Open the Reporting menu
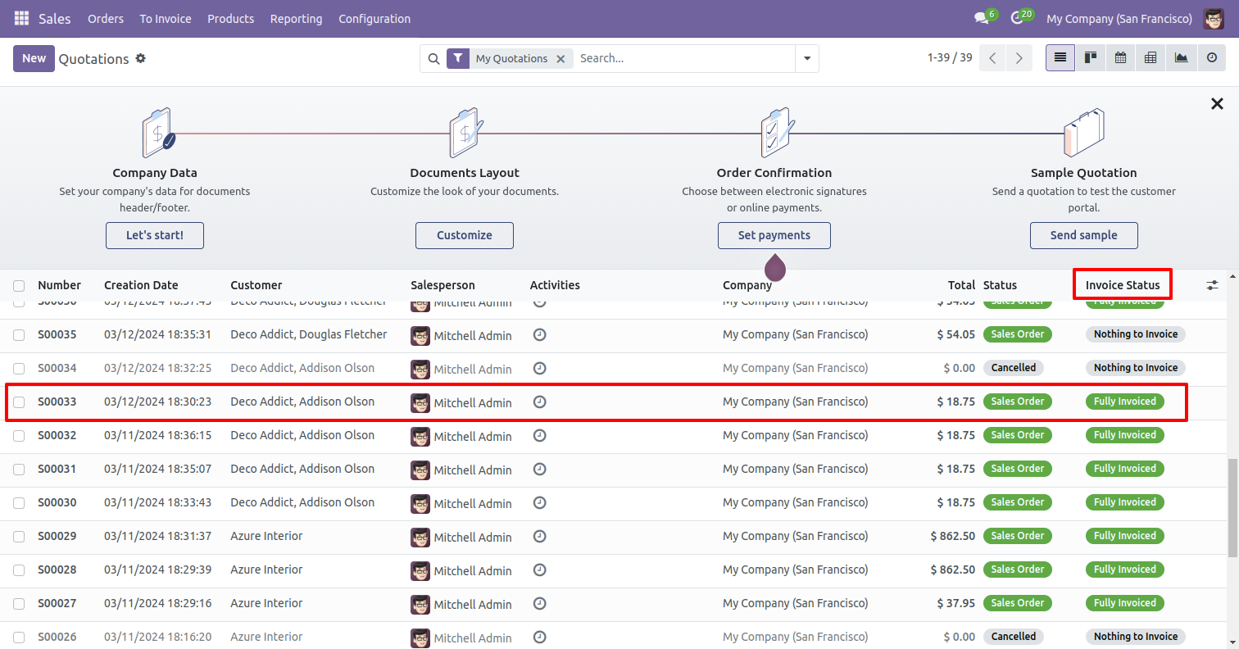 point(296,18)
